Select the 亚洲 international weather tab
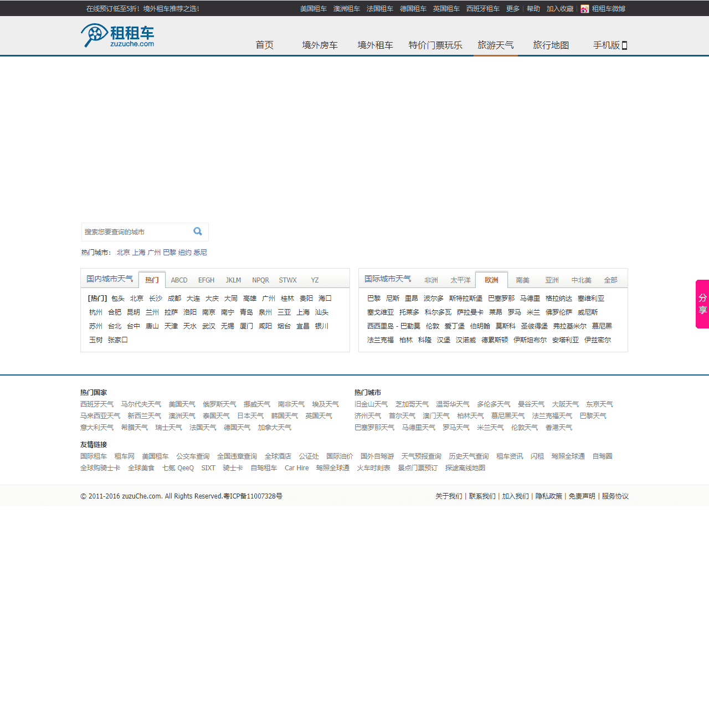Viewport: 709px width, 709px height. [552, 280]
